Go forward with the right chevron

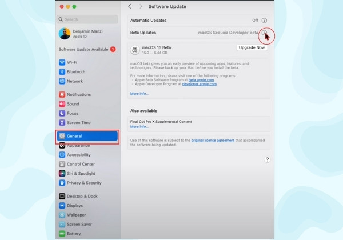[141, 6]
